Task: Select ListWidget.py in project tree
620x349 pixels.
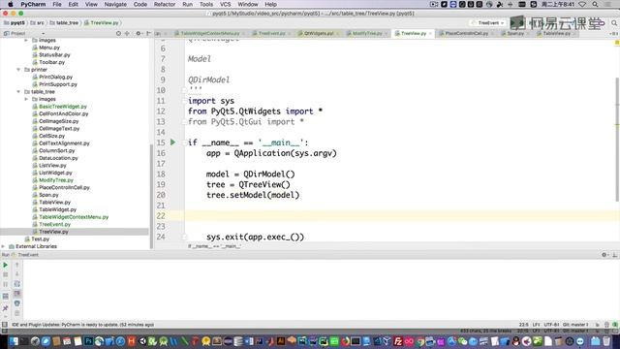Action: pyautogui.click(x=55, y=173)
